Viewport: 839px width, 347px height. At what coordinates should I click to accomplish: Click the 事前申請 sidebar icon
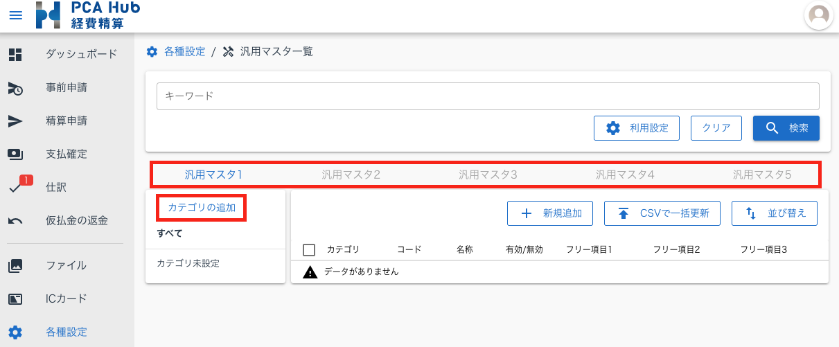click(15, 88)
